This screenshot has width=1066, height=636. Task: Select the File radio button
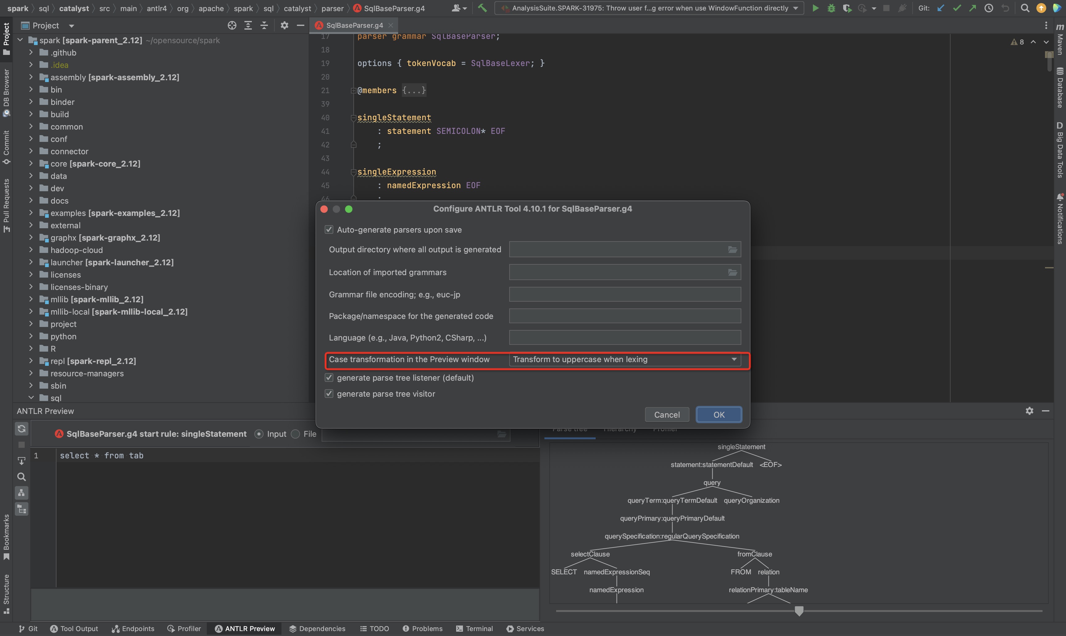[295, 434]
